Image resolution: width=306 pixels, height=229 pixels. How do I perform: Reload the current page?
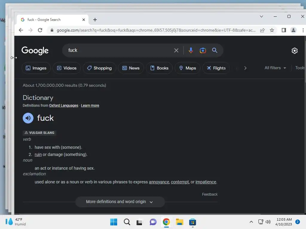pos(40,30)
